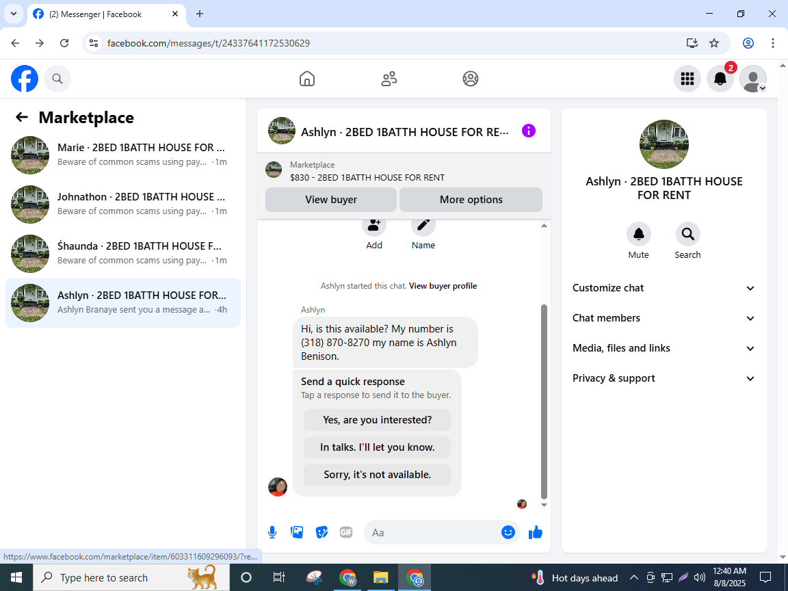
Task: Open the account profile avatar menu
Action: (x=753, y=79)
